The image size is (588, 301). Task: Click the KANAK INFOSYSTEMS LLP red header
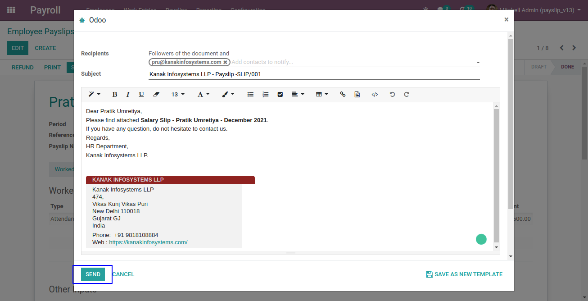pos(170,180)
